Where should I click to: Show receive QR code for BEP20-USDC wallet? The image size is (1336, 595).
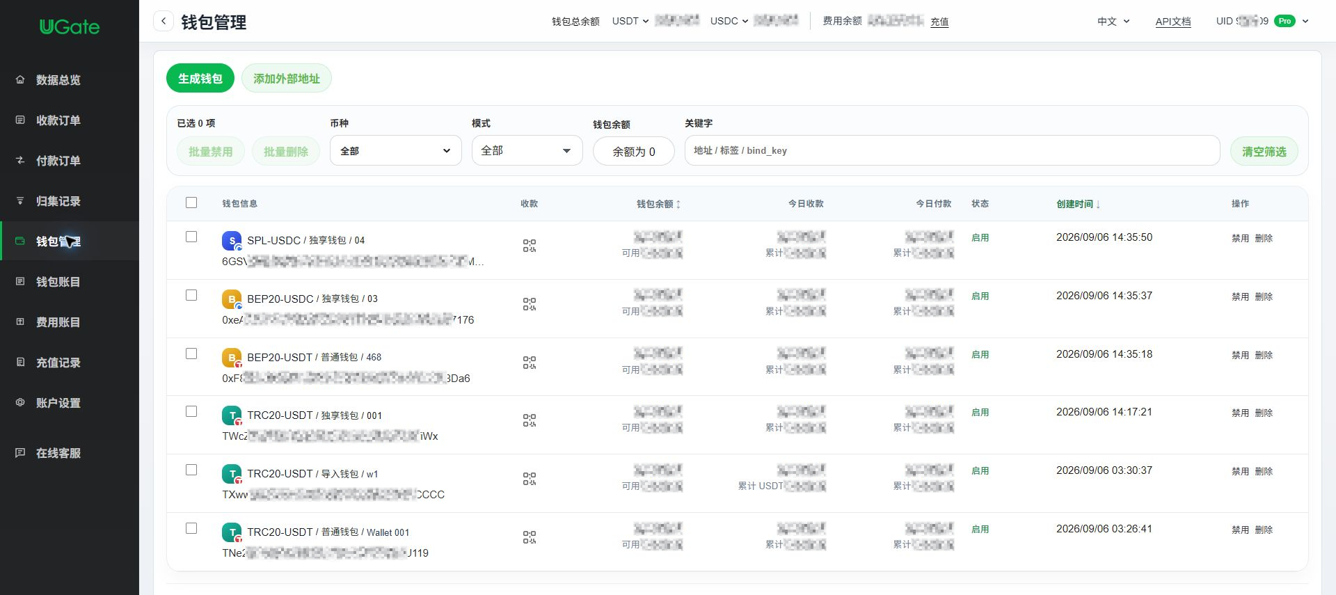pos(530,304)
